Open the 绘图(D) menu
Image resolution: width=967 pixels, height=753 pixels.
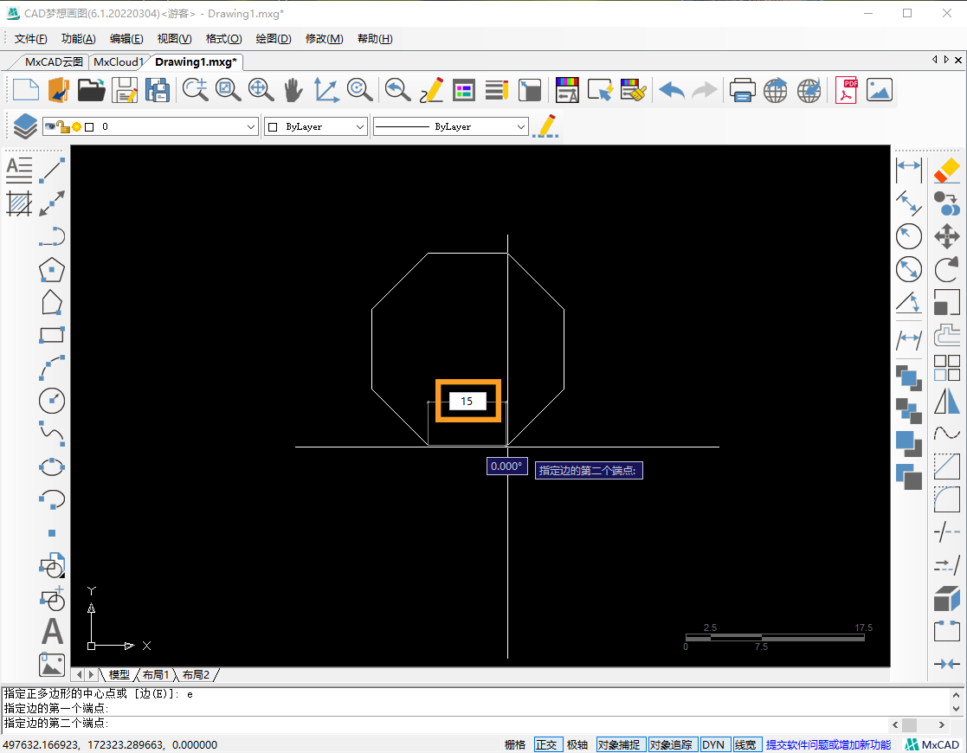pyautogui.click(x=274, y=39)
